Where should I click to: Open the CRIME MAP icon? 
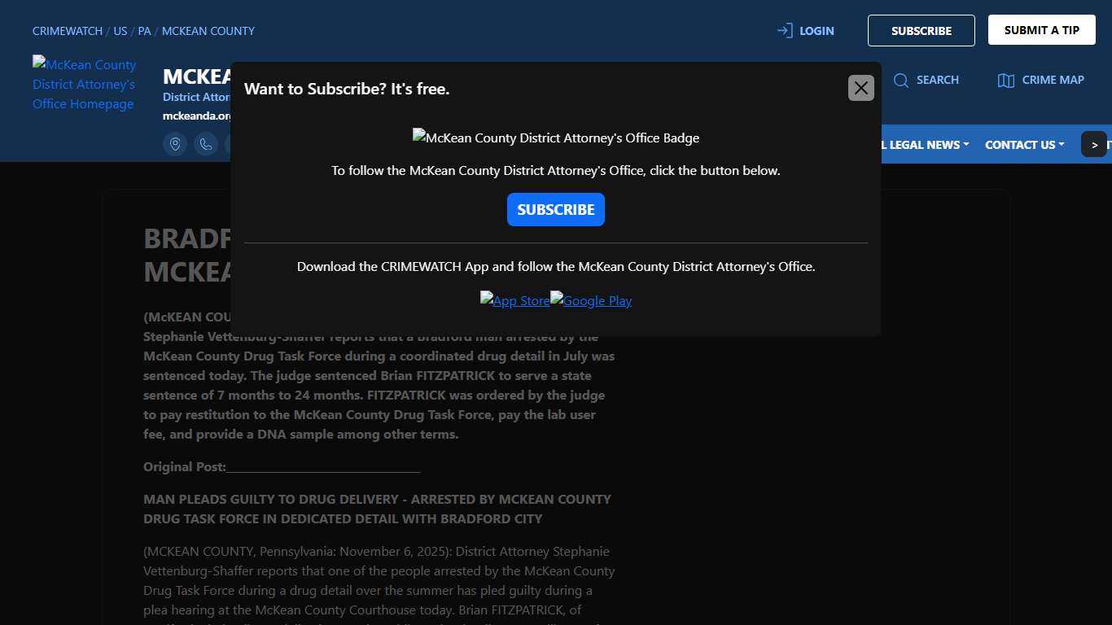coord(1006,80)
